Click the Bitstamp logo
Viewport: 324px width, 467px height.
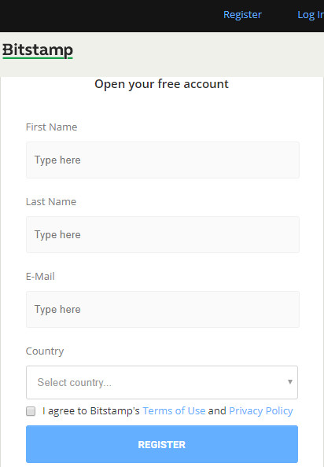click(38, 50)
